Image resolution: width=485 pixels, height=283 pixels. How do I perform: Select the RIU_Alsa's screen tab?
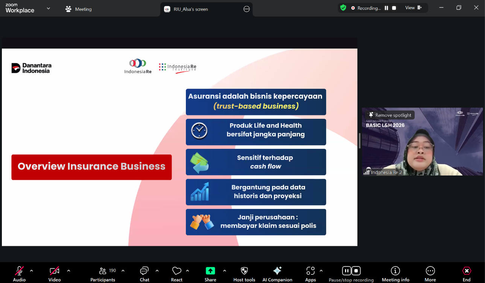(x=191, y=9)
